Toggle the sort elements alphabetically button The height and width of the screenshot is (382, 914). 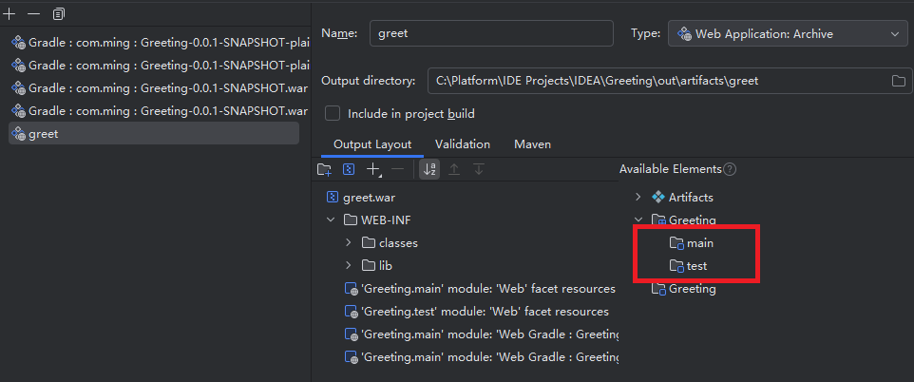point(429,170)
